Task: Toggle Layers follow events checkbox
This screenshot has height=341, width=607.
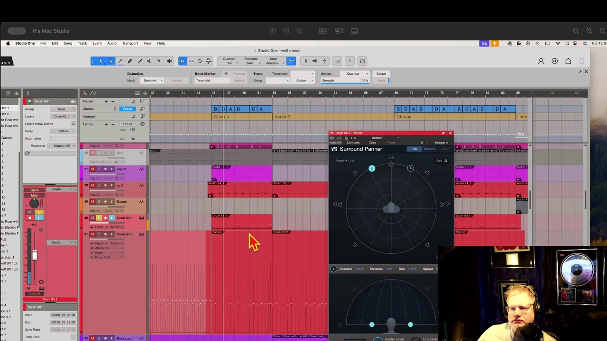Action: pos(73,124)
